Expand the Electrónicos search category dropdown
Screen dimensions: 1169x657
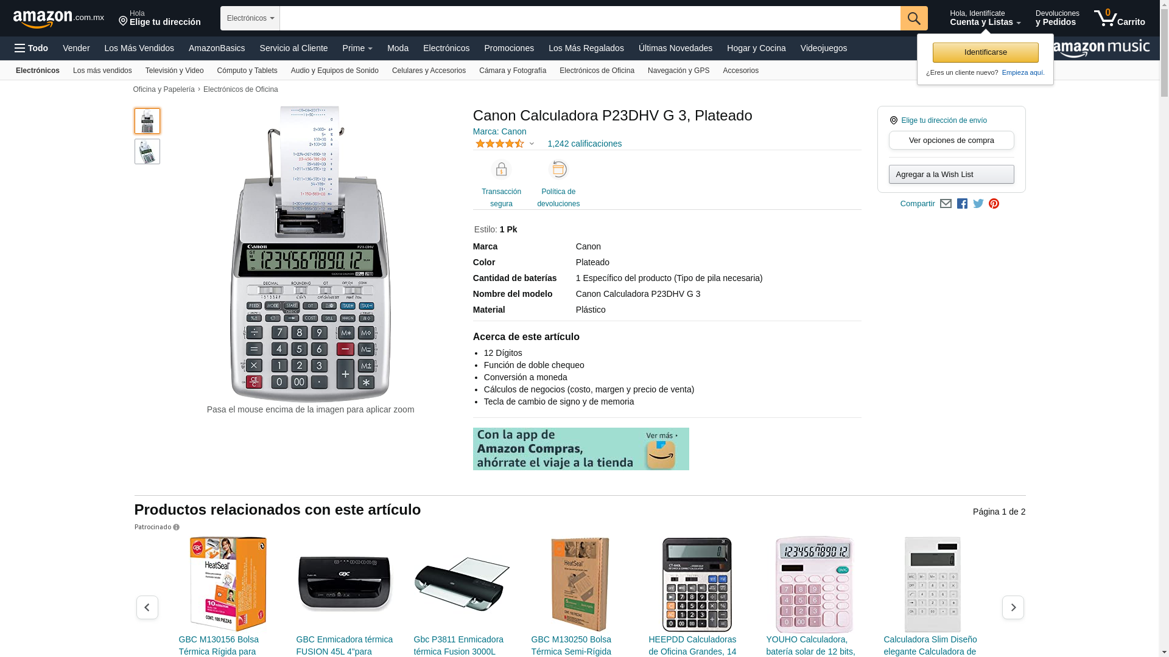point(250,18)
